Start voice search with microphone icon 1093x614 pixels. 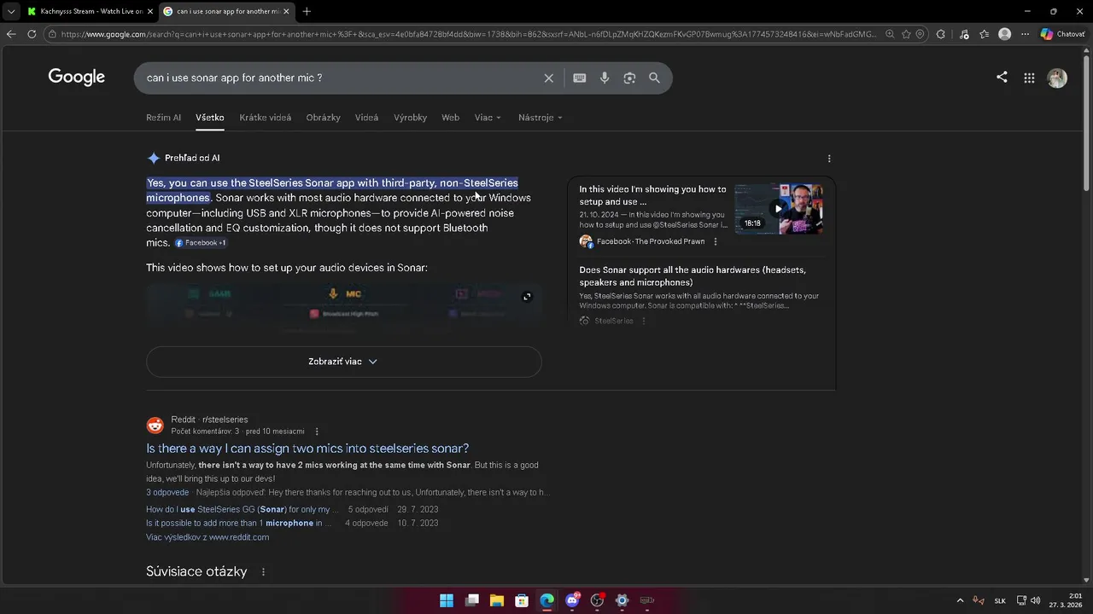[x=605, y=78]
